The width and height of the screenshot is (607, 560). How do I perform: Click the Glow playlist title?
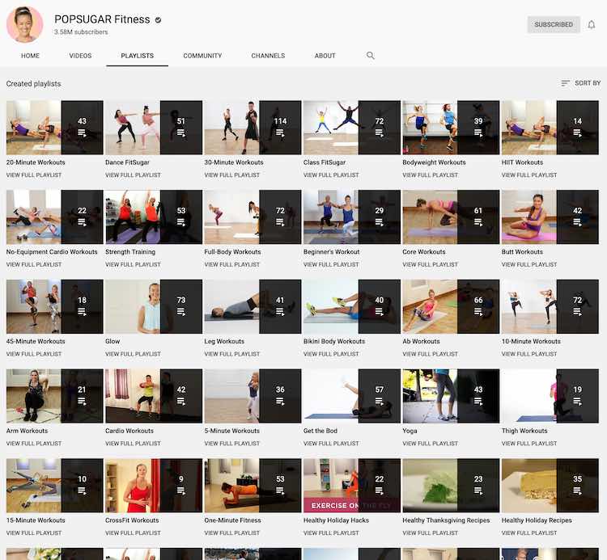[112, 341]
